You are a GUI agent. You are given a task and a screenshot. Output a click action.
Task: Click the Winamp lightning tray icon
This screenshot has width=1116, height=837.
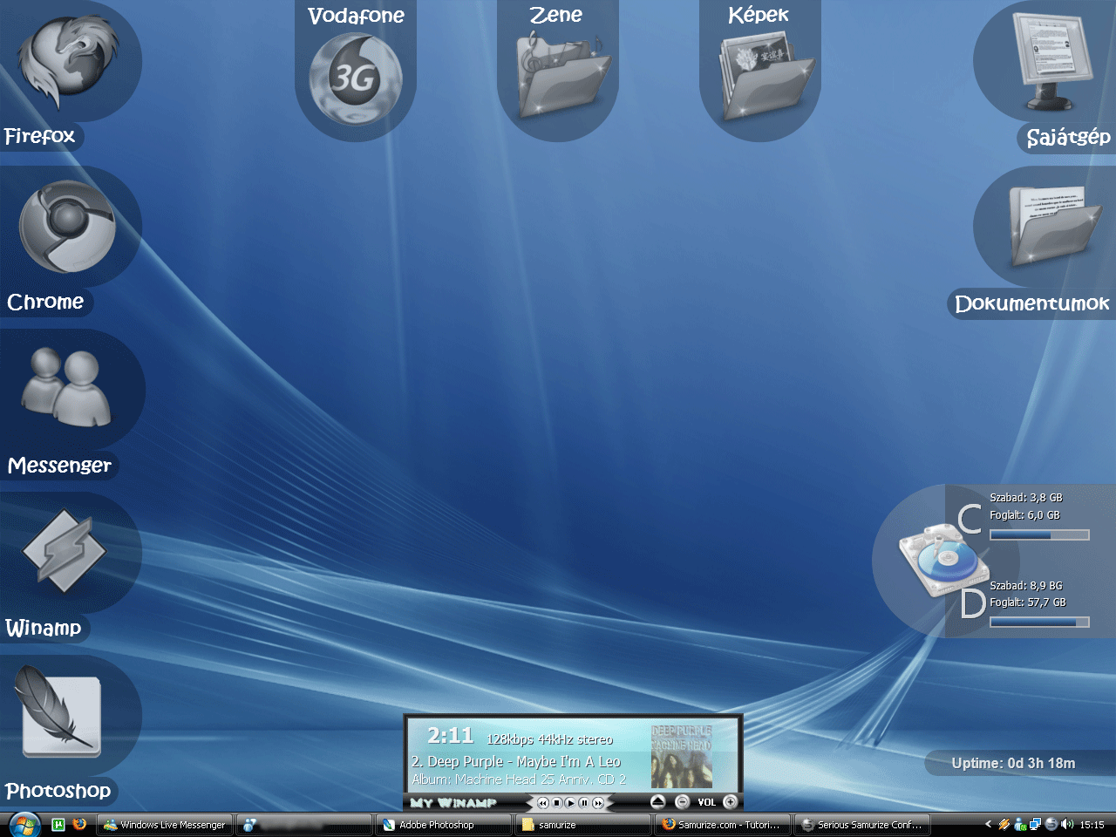1004,825
